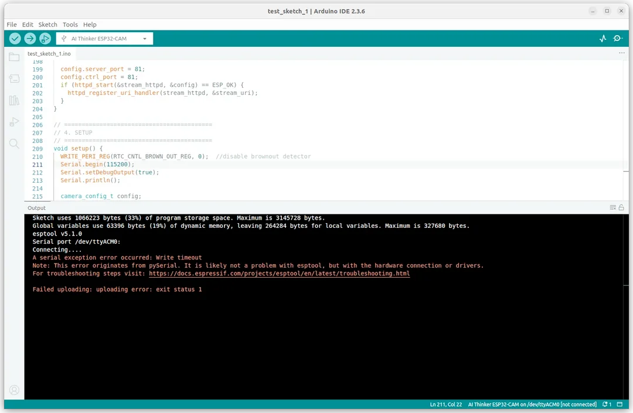Click the Output panel label
The height and width of the screenshot is (413, 633).
click(37, 208)
